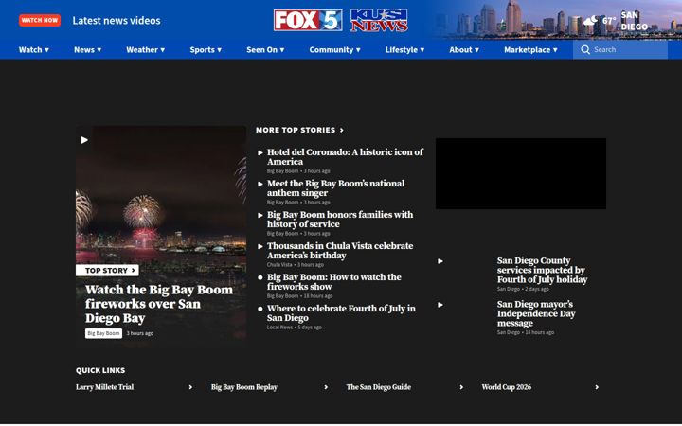Click the arrow next to The San Diego Guide

pyautogui.click(x=461, y=387)
